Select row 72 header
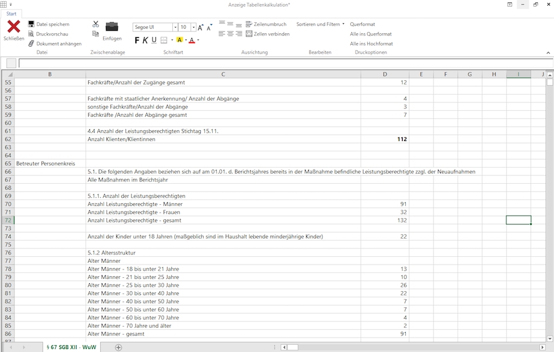 coord(8,220)
